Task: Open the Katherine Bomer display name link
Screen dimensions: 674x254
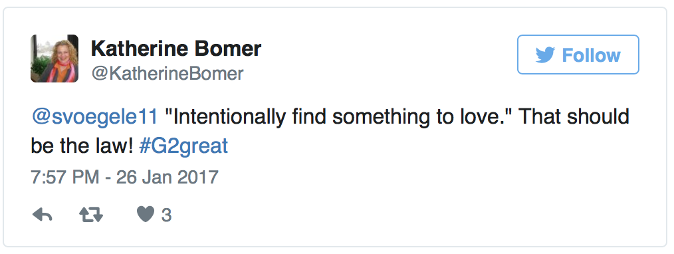Action: click(176, 48)
